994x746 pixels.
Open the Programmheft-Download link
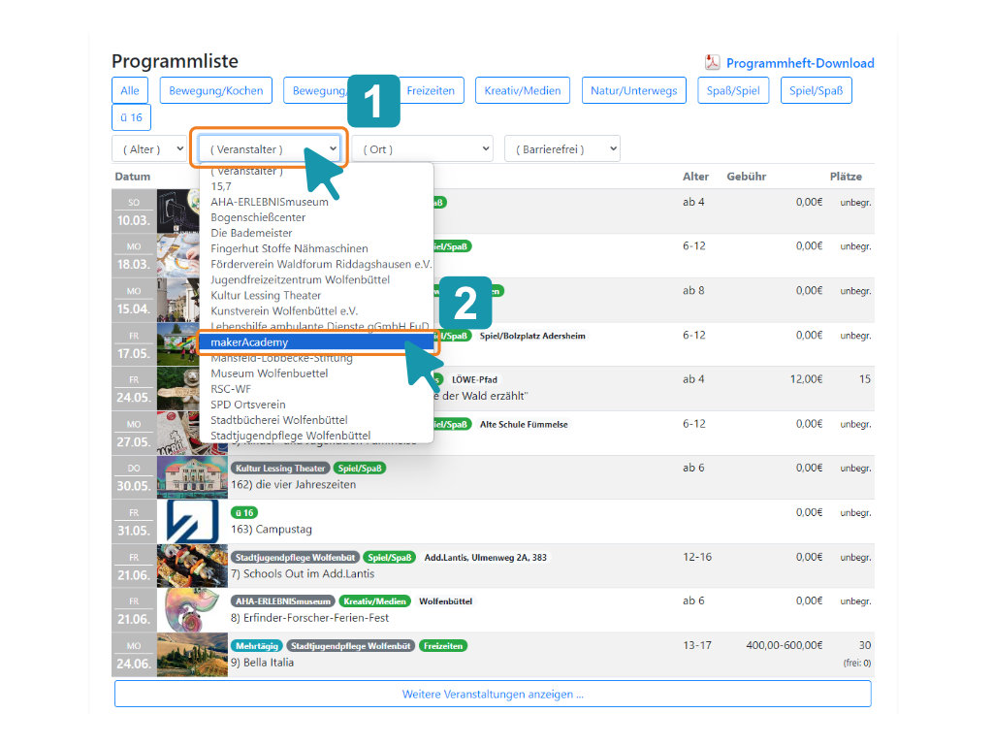(x=800, y=63)
